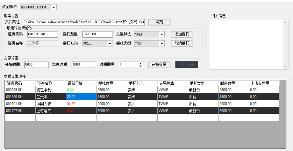Click the 最新价格 column header

click(x=81, y=83)
